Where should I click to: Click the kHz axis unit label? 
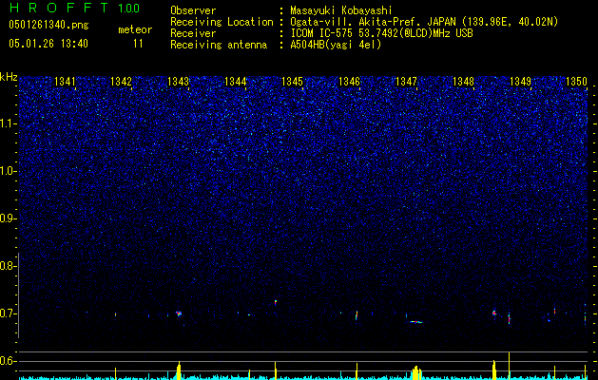pyautogui.click(x=9, y=77)
